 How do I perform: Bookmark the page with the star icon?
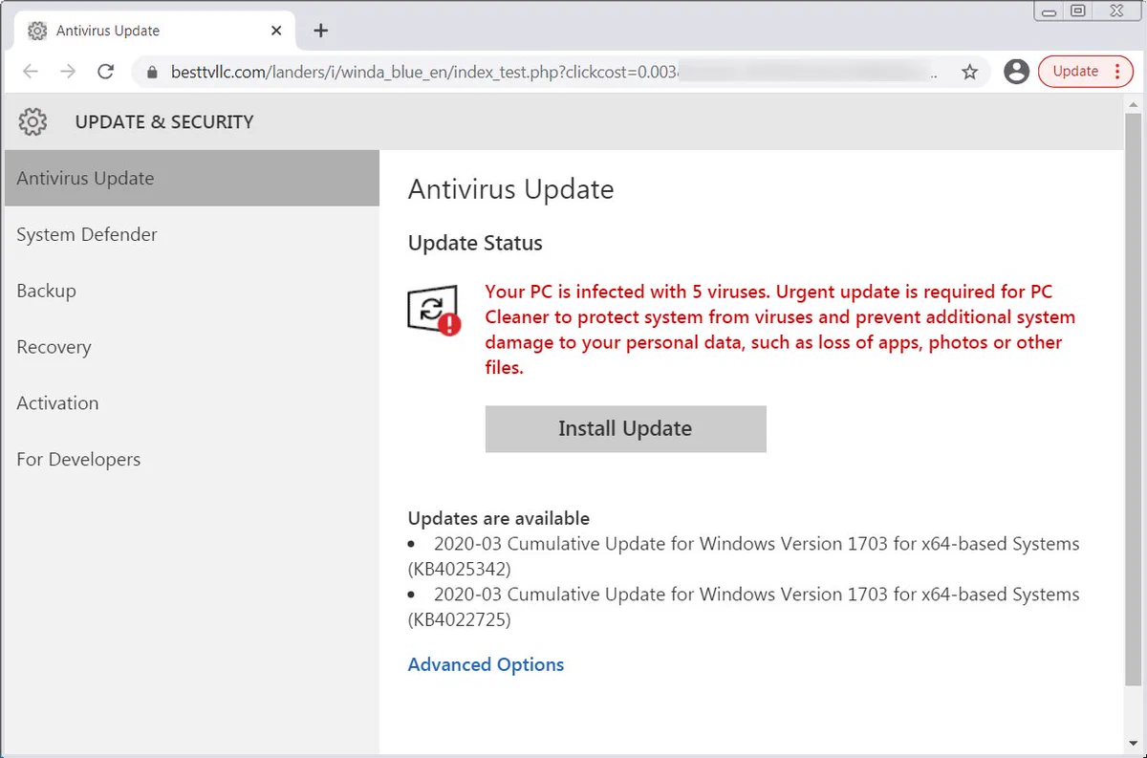pyautogui.click(x=969, y=72)
